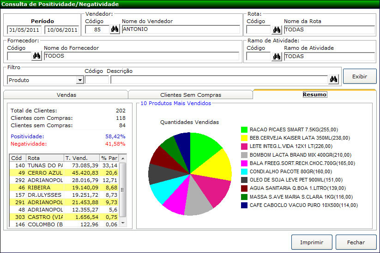Open supplier search binoculars icon
This screenshot has height=253, width=380.
(36, 56)
